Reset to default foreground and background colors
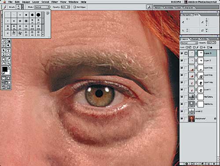This screenshot has height=166, width=220. click(3, 73)
